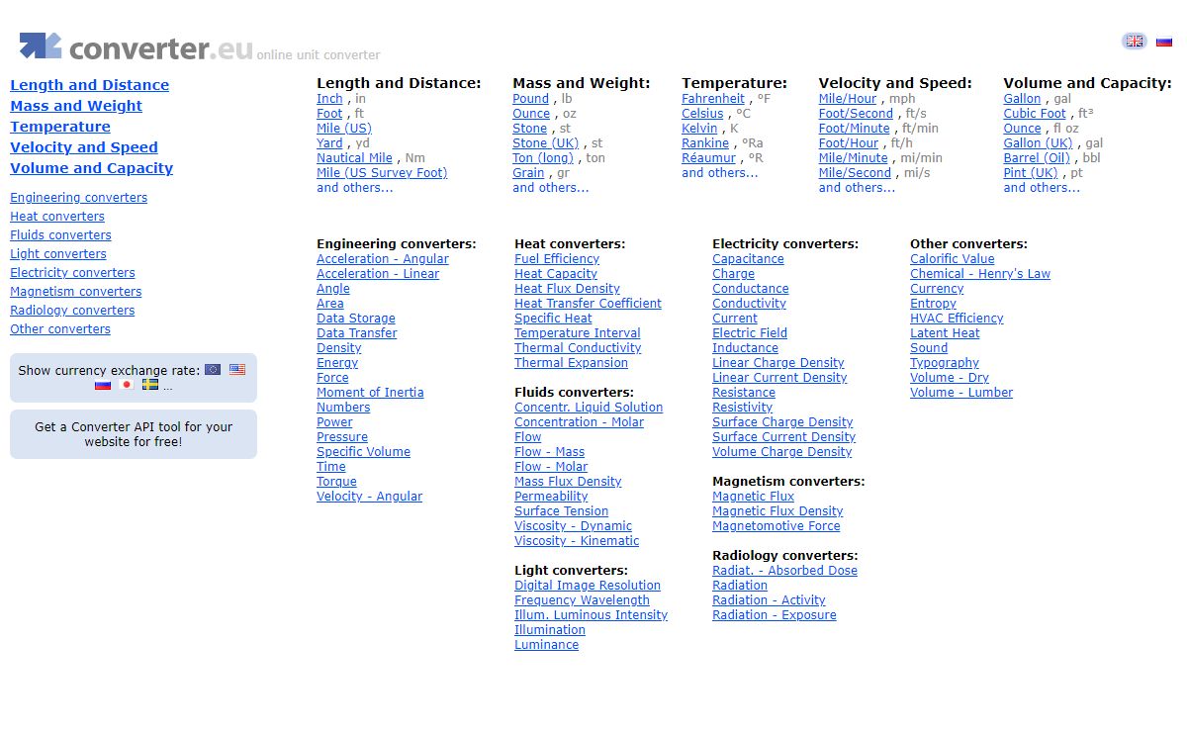Open Concentr. Liquid Solution converter

point(589,408)
